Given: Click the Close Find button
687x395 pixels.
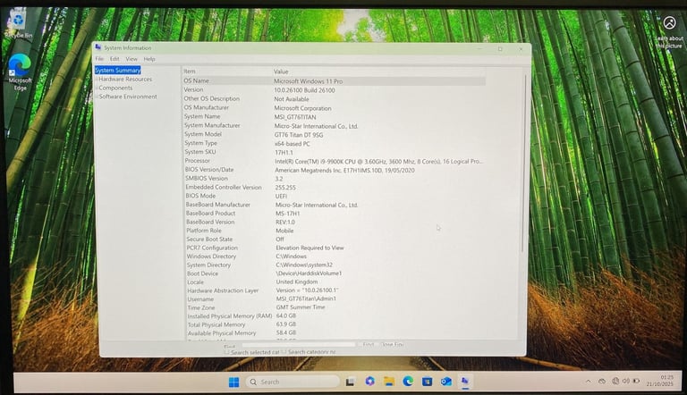Looking at the screenshot, I should point(392,345).
